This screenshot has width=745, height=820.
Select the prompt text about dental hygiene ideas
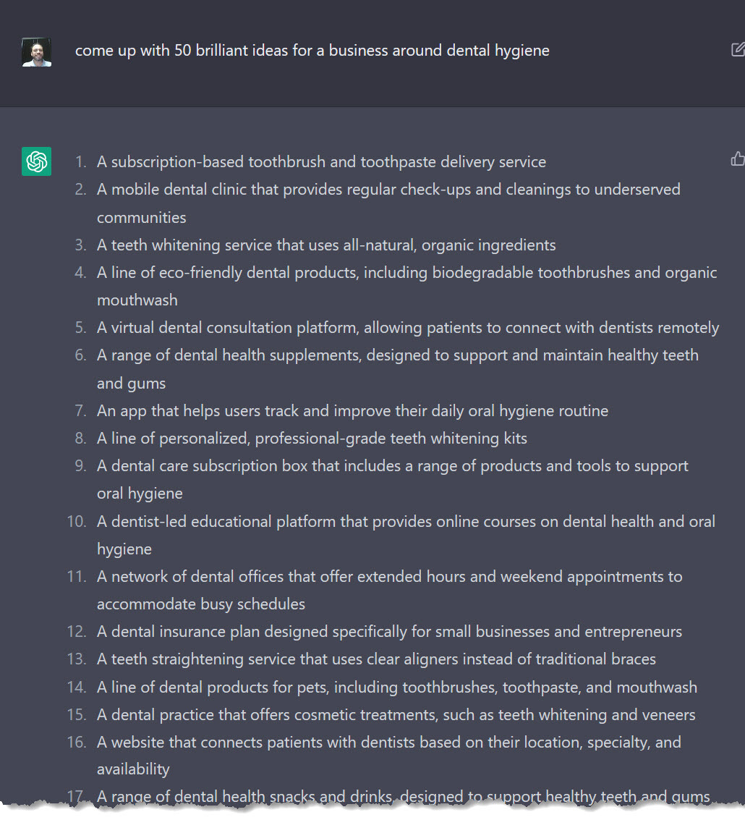[312, 51]
